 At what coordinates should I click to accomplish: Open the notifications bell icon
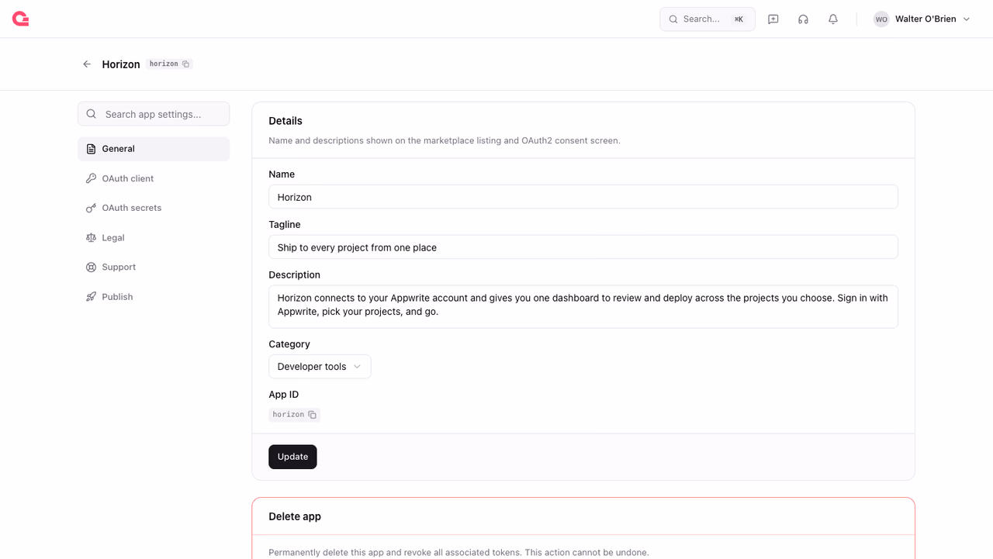[x=833, y=19]
